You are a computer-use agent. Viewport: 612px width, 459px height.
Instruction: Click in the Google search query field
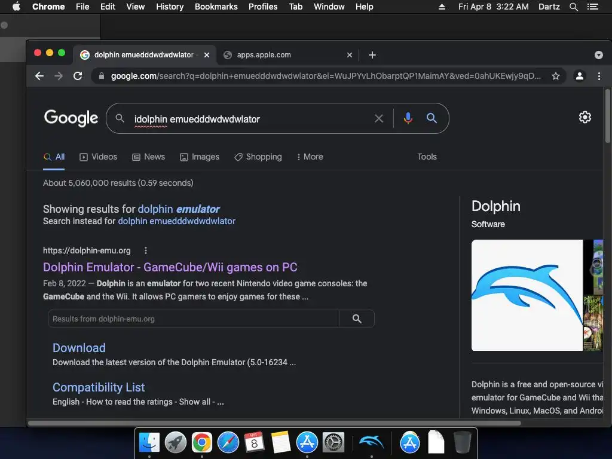[250, 119]
